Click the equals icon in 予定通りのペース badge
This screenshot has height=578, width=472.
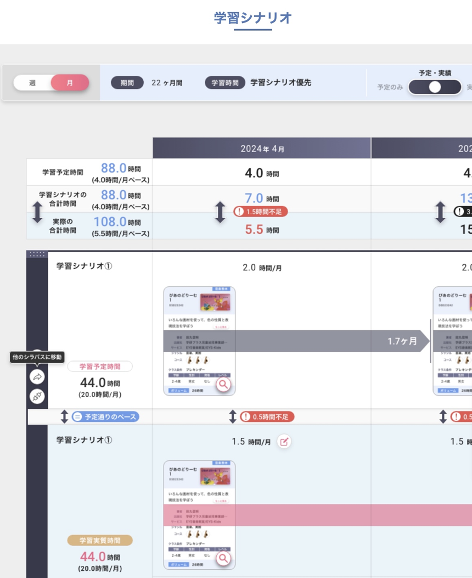[78, 417]
